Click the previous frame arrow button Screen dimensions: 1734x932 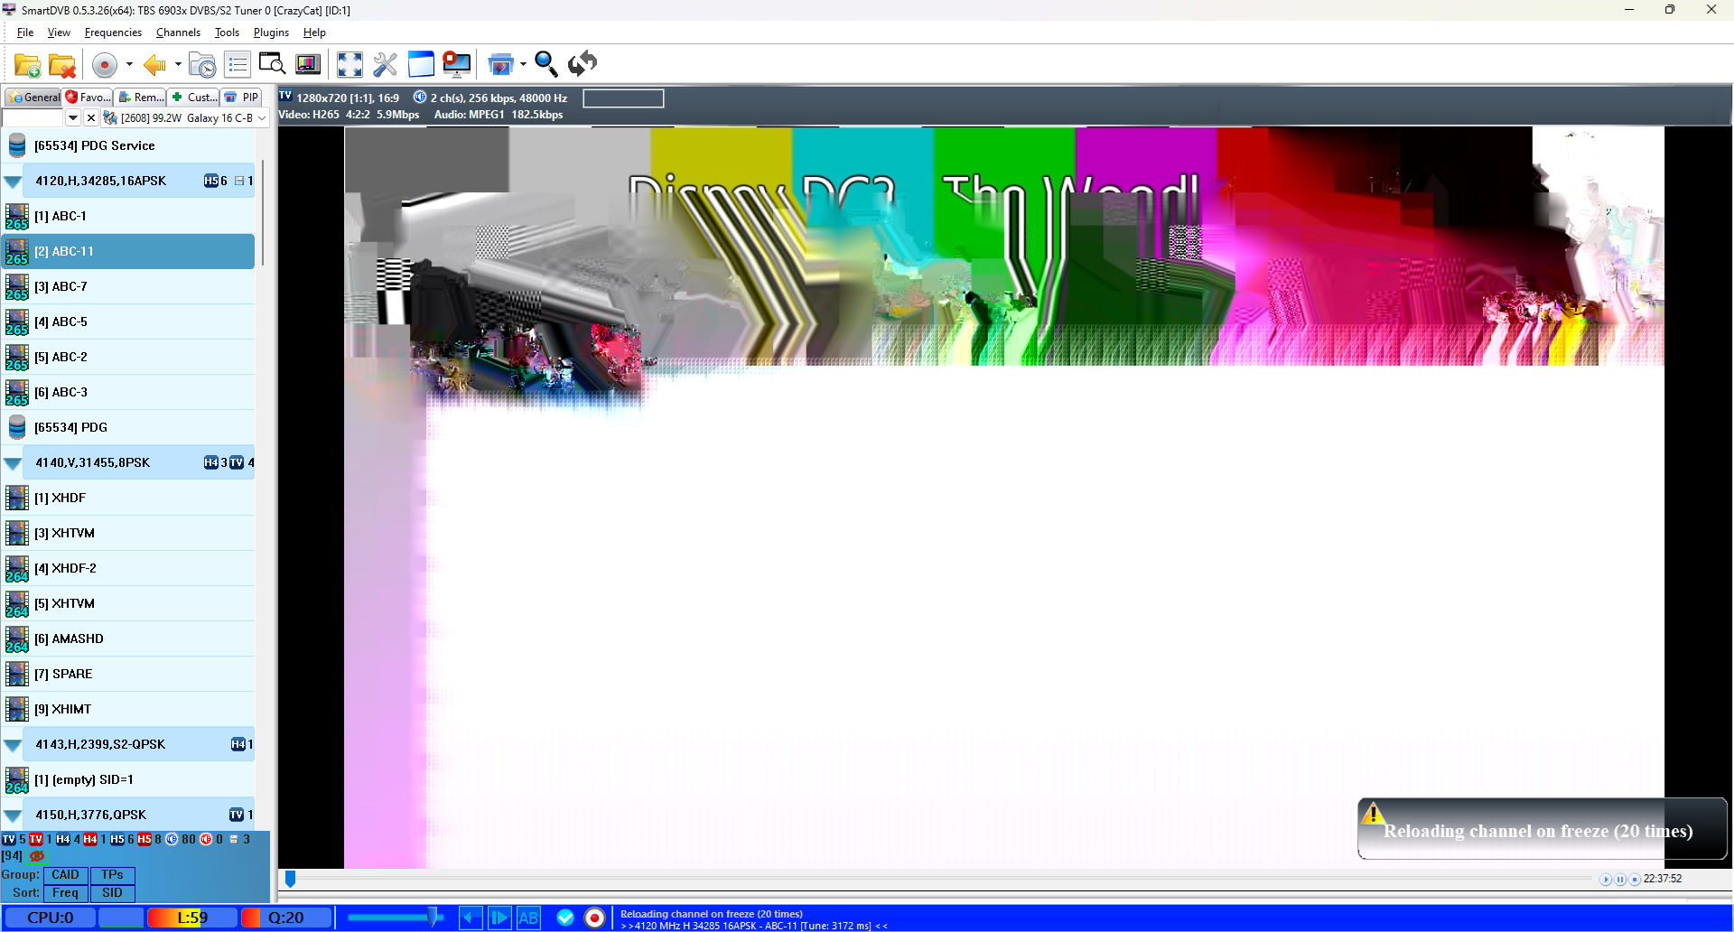[x=471, y=918]
